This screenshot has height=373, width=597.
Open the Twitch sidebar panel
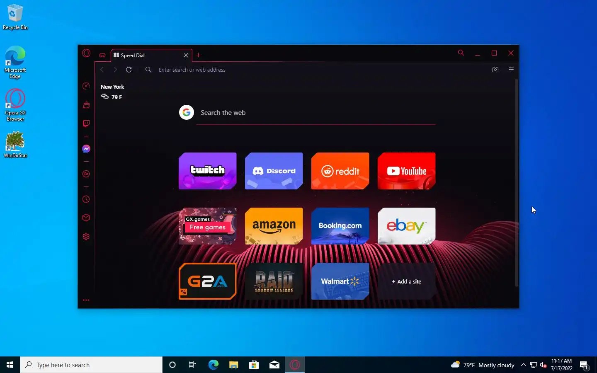[x=86, y=124]
